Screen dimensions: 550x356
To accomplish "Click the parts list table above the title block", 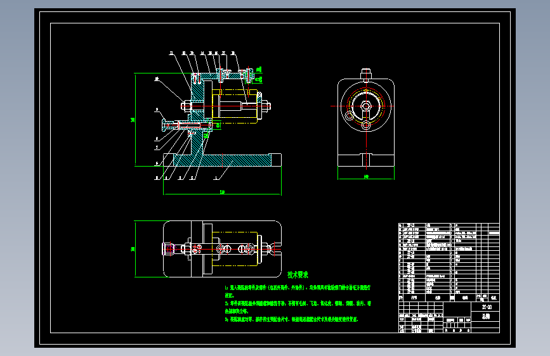I will click(x=449, y=262).
